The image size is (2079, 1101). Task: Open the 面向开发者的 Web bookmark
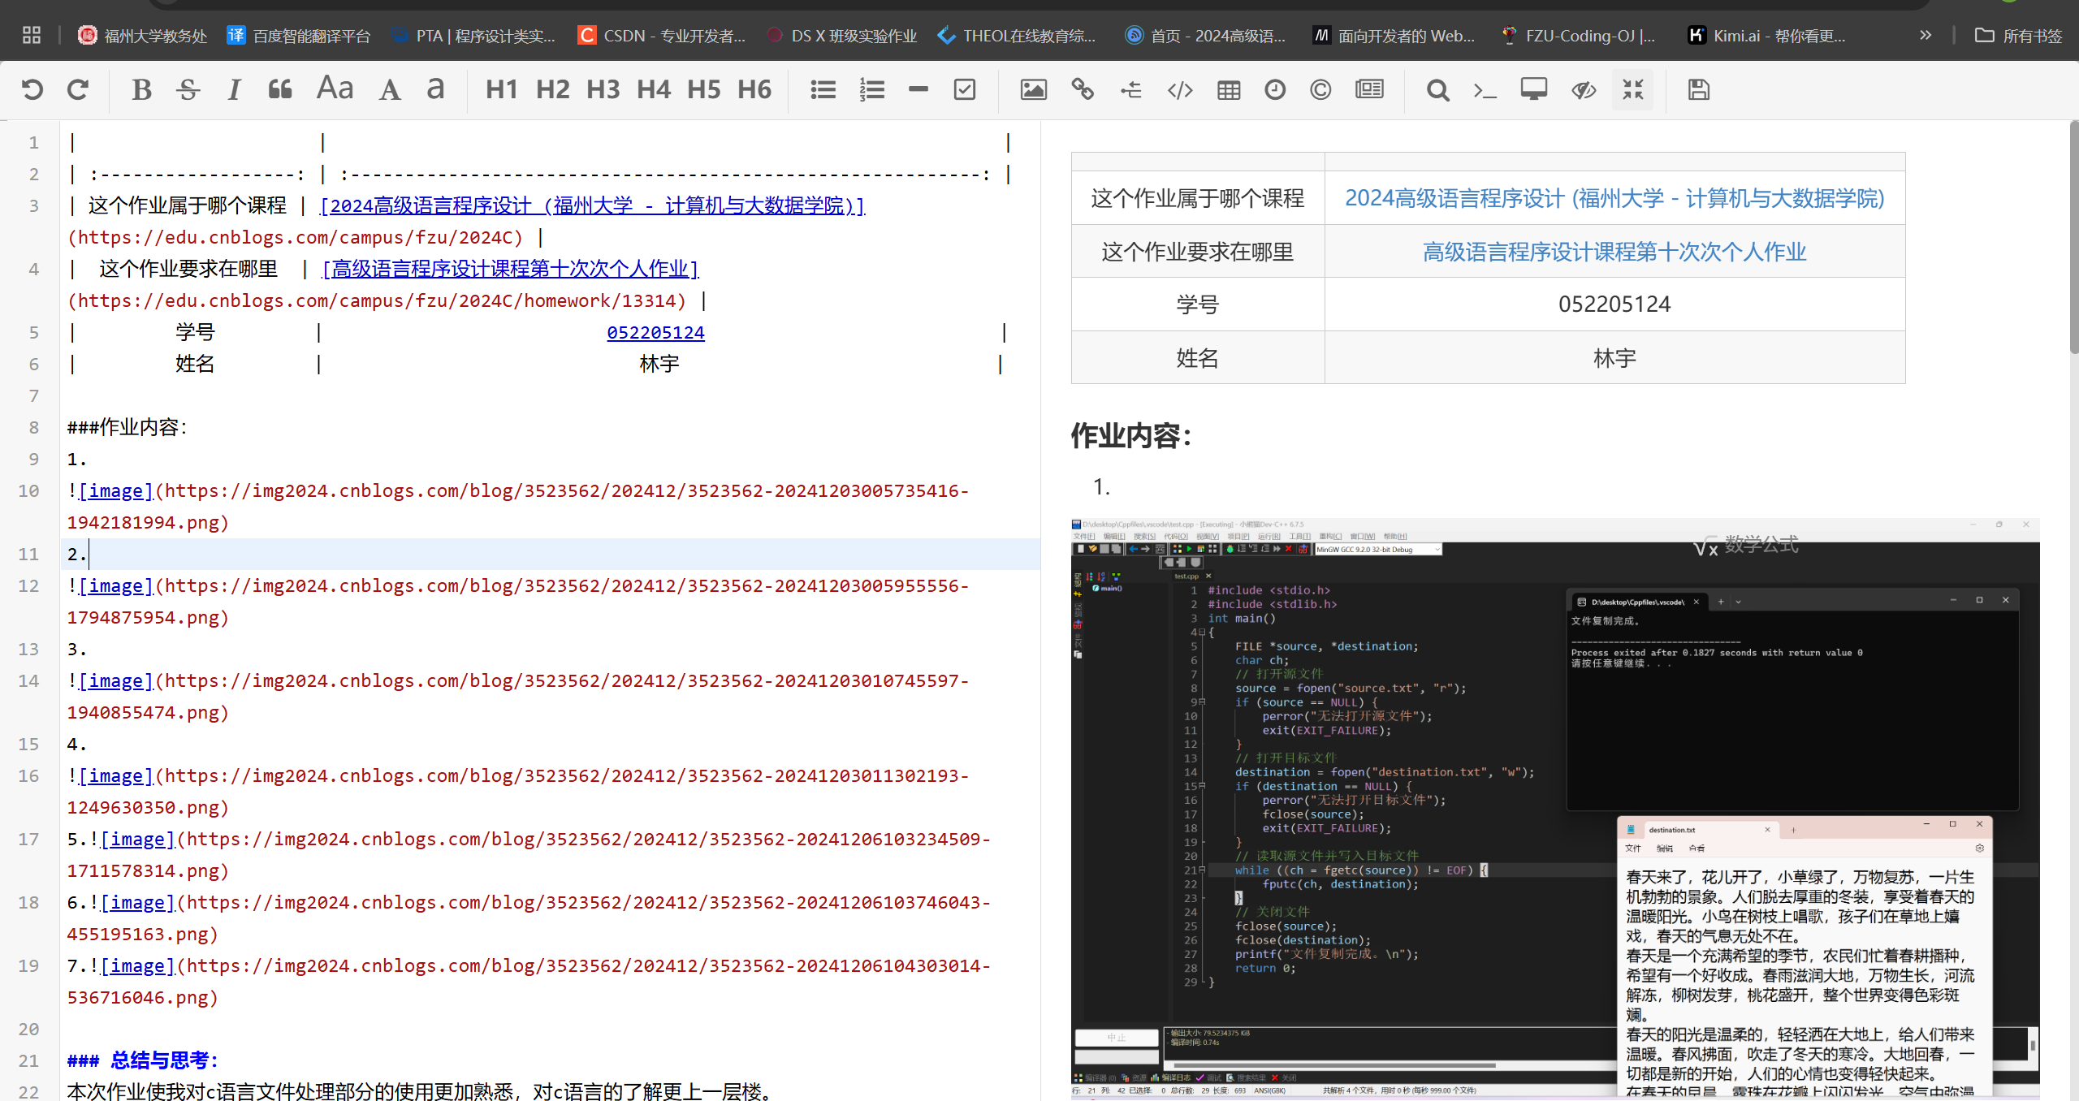(x=1394, y=36)
